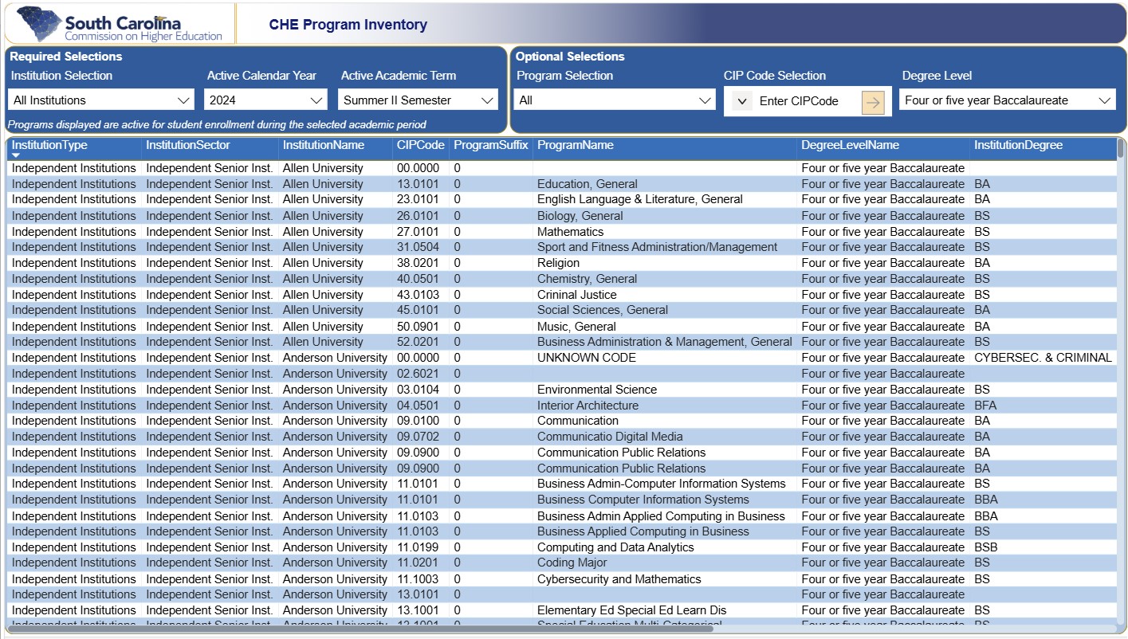Sort by ProgramName column header
This screenshot has height=639, width=1128.
(x=576, y=145)
